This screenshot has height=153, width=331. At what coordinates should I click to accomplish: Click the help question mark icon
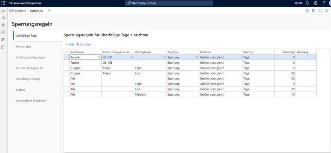pos(324,3)
